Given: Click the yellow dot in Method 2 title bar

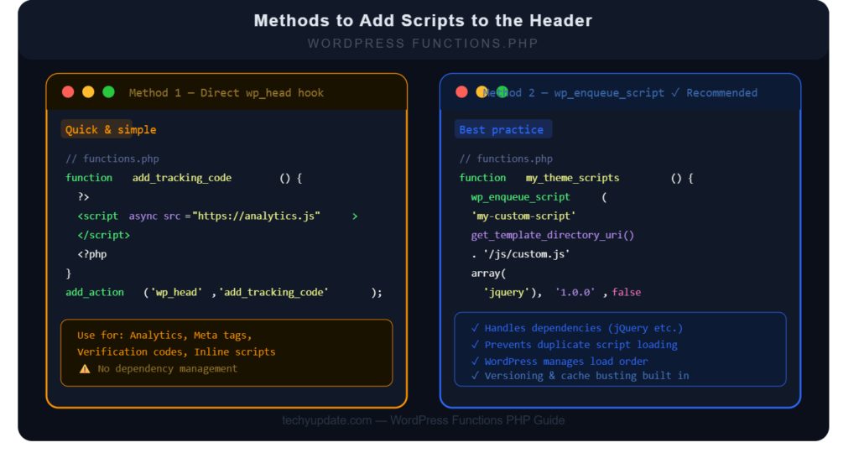Looking at the screenshot, I should [482, 92].
